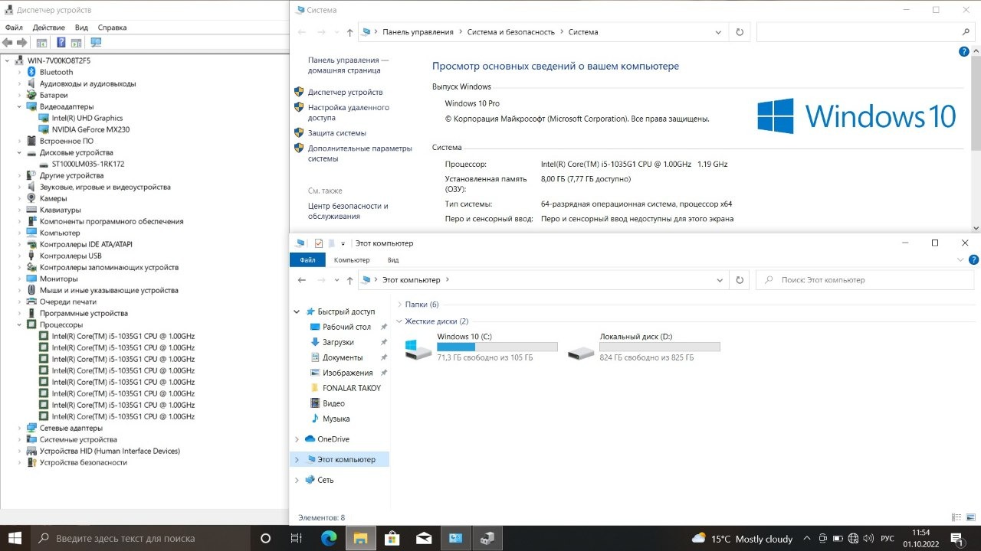This screenshot has width=981, height=551.
Task: Click the Properties checkmark icon in Explorer title bar
Action: click(319, 243)
